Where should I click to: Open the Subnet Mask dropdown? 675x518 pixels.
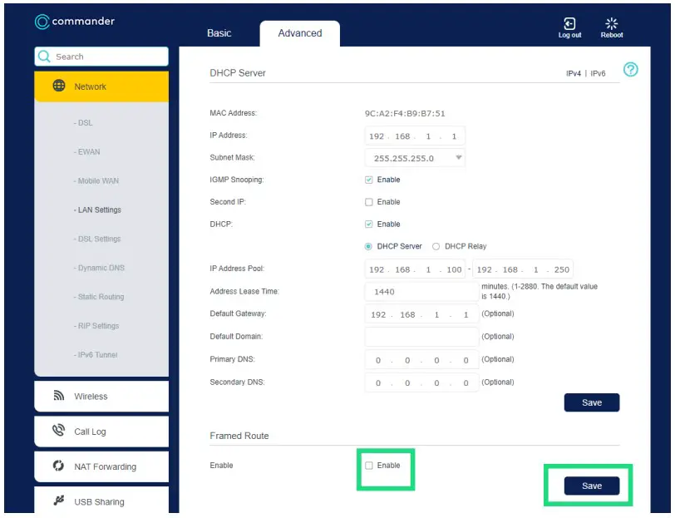tap(458, 157)
